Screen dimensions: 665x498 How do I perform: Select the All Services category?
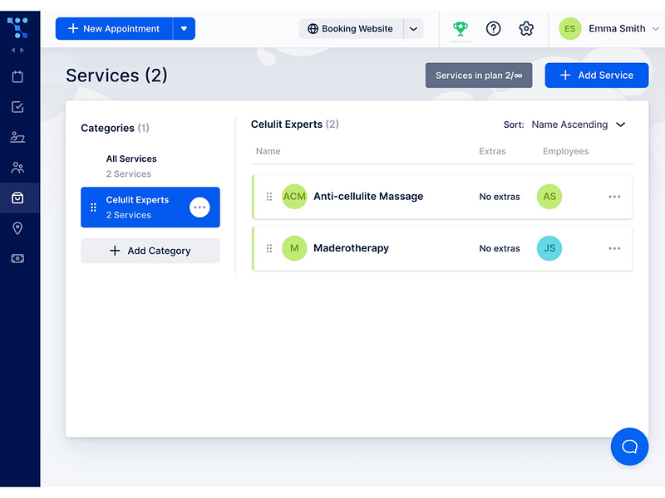[150, 166]
